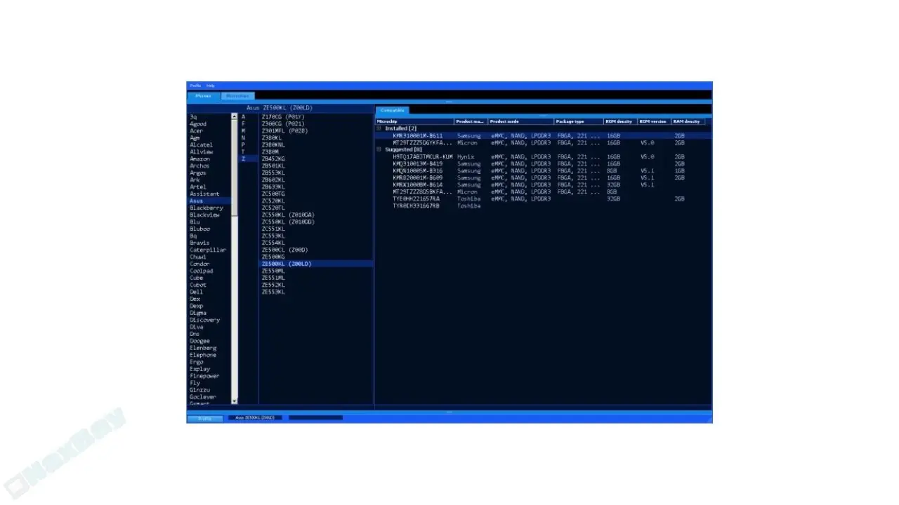Screen dimensions: 899x505
Task: Collapse the Installed [2] group
Action: tap(379, 128)
